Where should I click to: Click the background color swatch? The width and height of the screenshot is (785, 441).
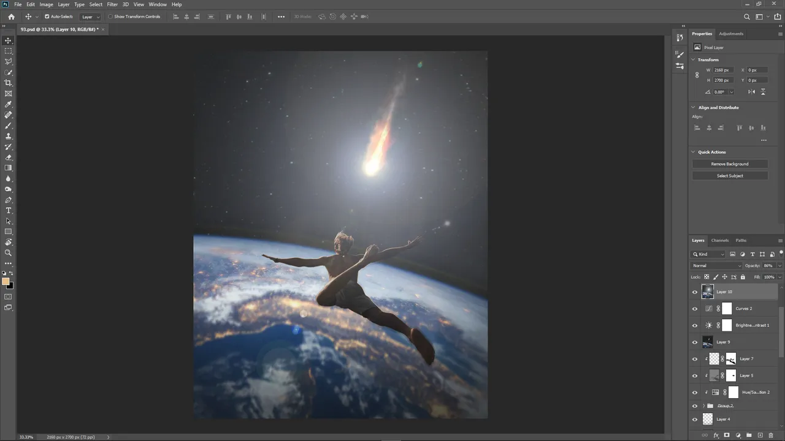[x=10, y=285]
